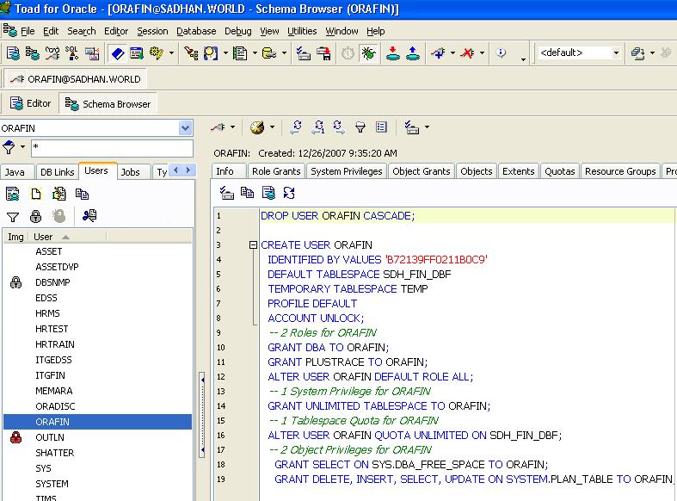
Task: Sort by the User column header
Action: coord(67,237)
